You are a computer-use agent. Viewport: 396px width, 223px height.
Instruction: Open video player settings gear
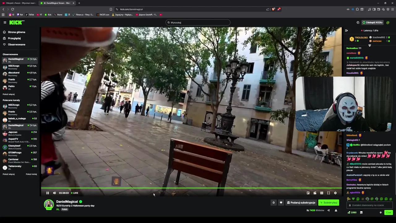335,193
